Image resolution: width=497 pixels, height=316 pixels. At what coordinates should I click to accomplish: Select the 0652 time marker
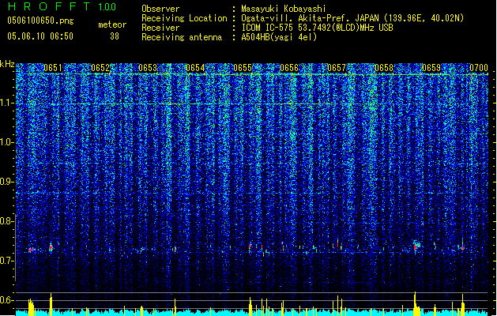pyautogui.click(x=100, y=68)
